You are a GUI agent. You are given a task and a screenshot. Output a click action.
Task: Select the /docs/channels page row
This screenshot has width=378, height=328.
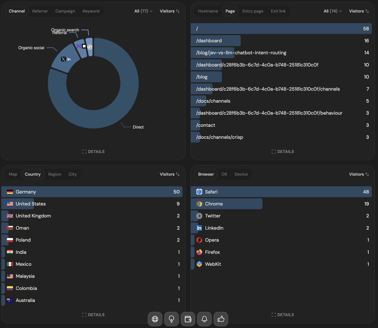click(281, 101)
